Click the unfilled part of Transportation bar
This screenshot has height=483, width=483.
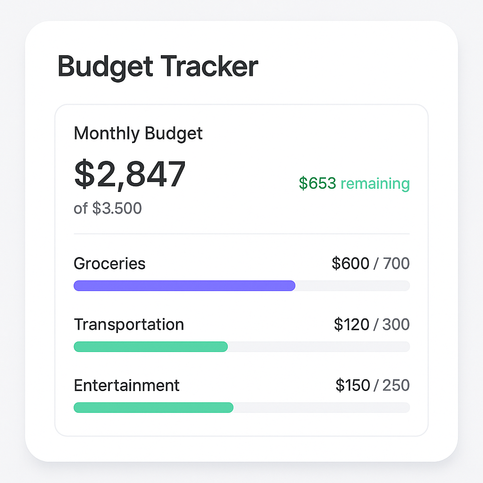[x=319, y=347]
